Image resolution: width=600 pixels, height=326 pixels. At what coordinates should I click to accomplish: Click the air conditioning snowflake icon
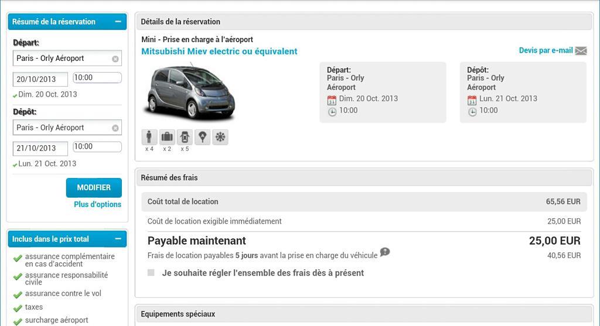(220, 137)
